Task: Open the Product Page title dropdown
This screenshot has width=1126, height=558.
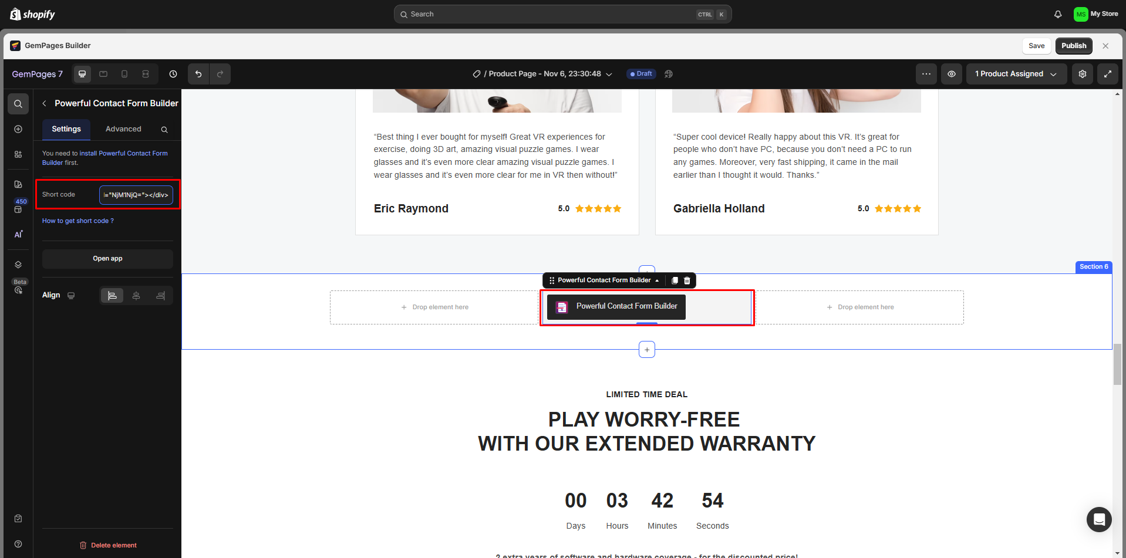Action: pos(542,74)
